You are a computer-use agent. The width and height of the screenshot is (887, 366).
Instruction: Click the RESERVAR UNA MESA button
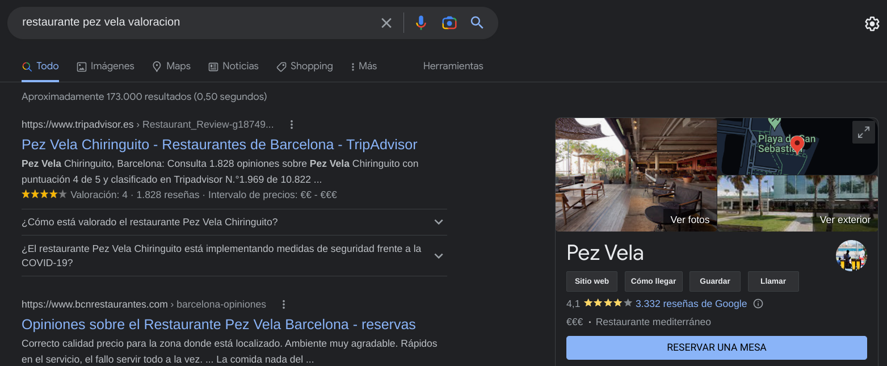tap(717, 348)
